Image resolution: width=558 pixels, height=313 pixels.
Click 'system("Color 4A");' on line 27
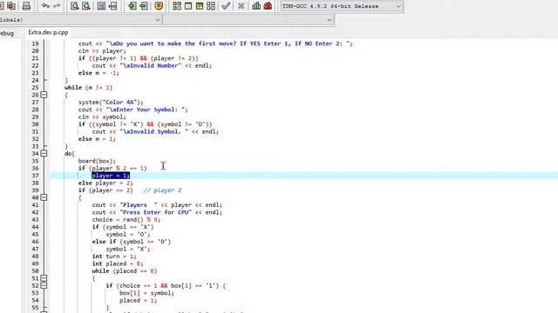(111, 103)
